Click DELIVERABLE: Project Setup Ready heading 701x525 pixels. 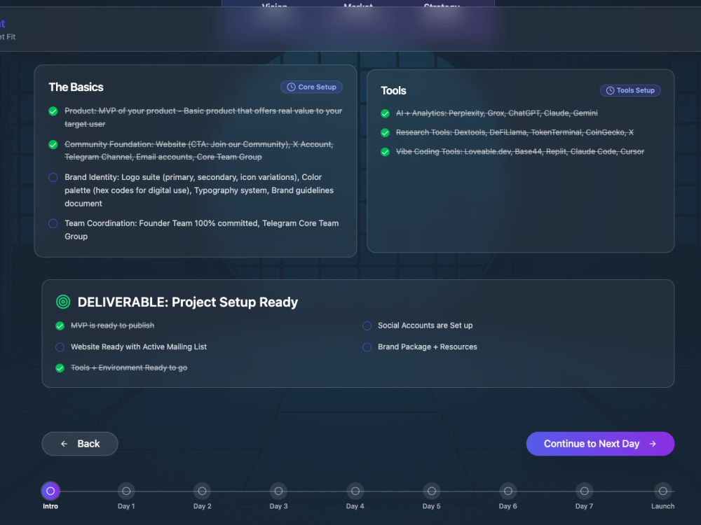[x=188, y=302]
